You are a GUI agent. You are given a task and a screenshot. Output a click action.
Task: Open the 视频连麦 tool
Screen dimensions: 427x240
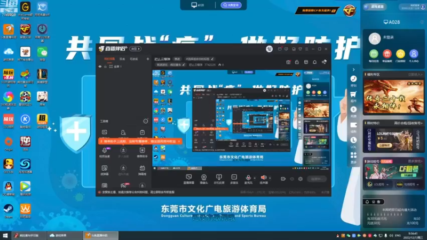(105, 153)
